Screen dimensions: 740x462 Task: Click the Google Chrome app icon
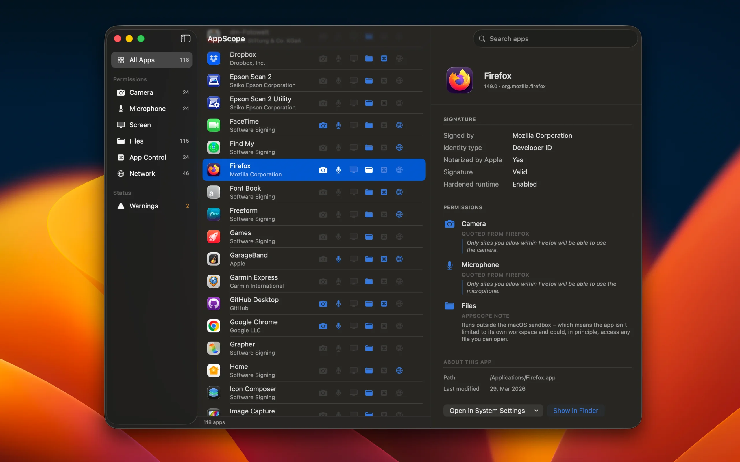pos(213,326)
